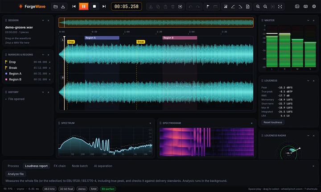Click the zoom-to-selection icon
The height and width of the screenshot is (192, 321).
(273, 7)
